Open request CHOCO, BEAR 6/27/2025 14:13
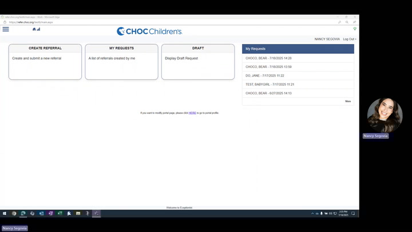Screen dimensions: 412x232 [x=298, y=93]
